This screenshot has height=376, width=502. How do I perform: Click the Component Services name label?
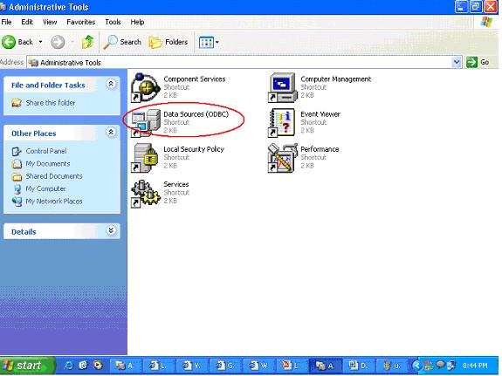(195, 79)
